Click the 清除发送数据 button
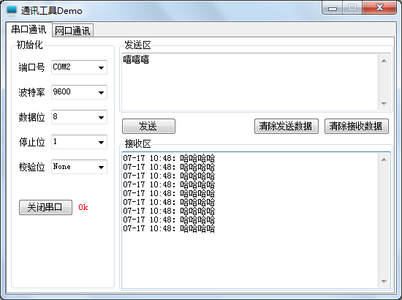 287,127
